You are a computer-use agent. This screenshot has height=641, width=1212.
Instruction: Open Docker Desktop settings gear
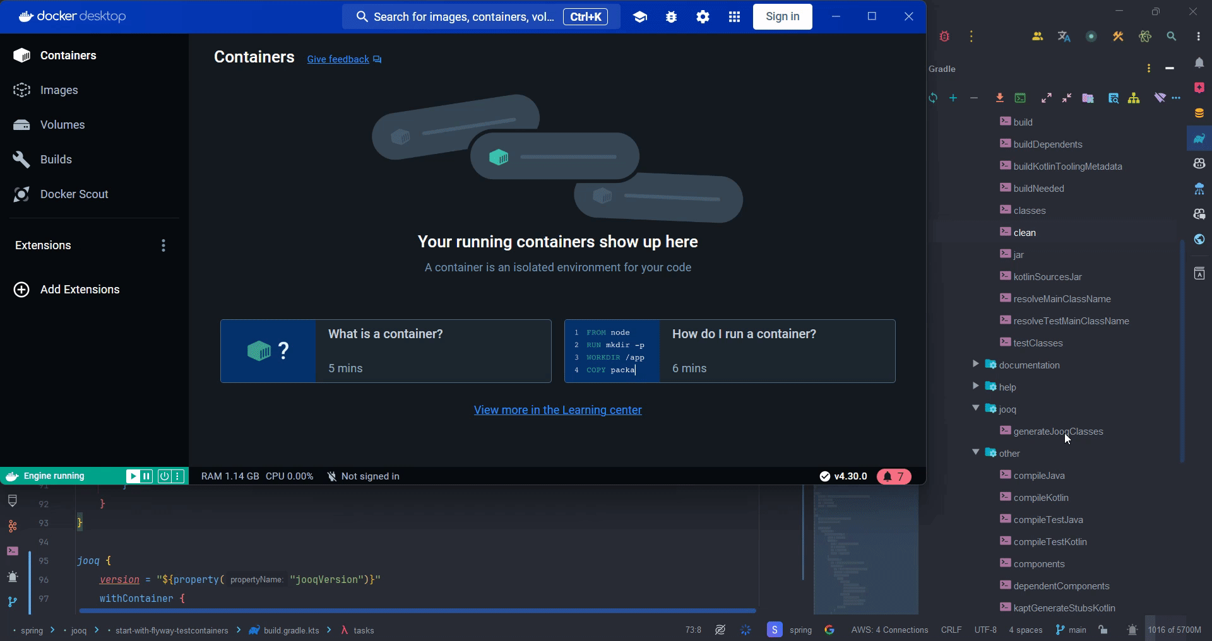coord(703,17)
